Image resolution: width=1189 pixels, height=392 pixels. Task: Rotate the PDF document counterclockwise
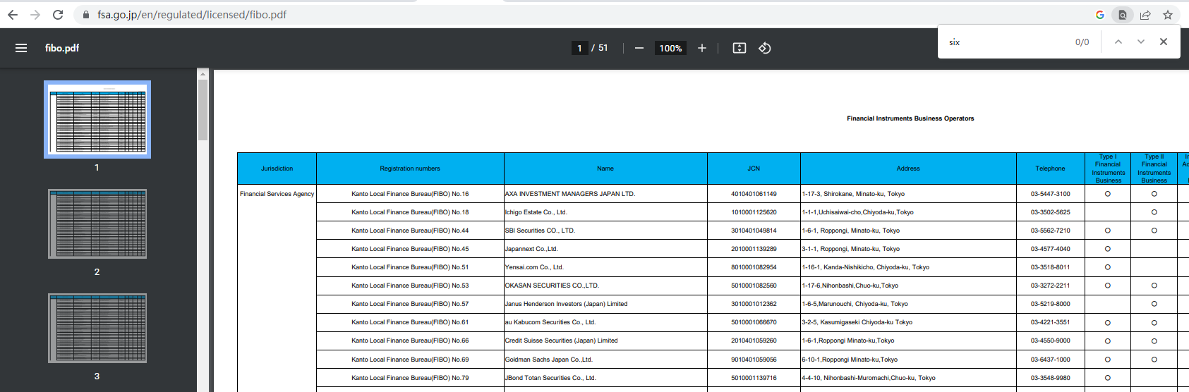(x=764, y=48)
